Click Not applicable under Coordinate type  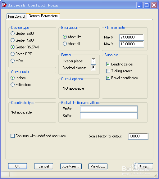click(21, 112)
